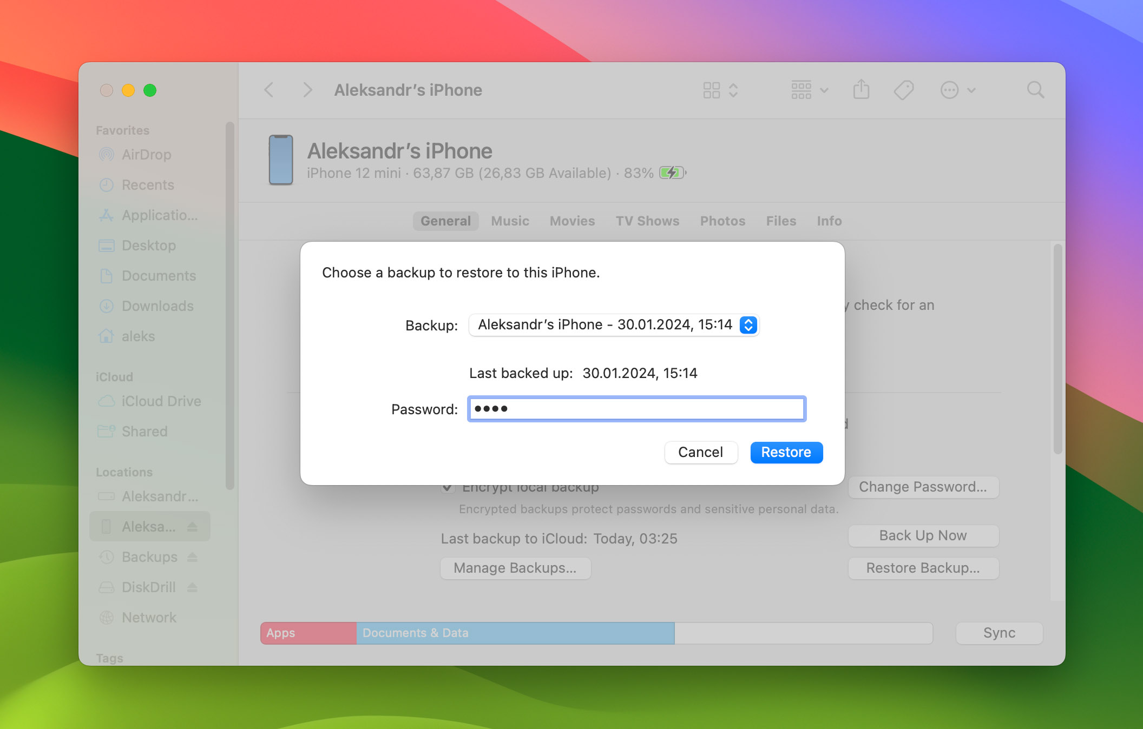1143x729 pixels.
Task: Open Desktop folder in sidebar
Action: pos(150,246)
